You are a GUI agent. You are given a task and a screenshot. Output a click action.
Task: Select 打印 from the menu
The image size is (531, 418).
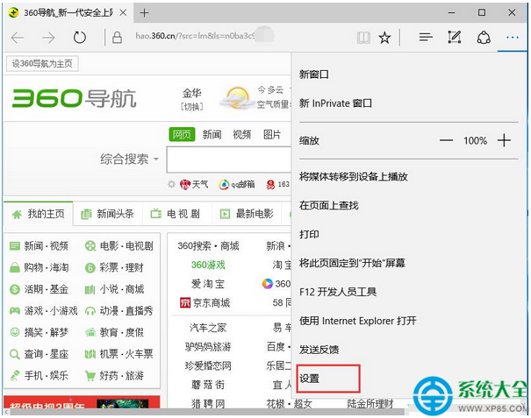(x=309, y=234)
